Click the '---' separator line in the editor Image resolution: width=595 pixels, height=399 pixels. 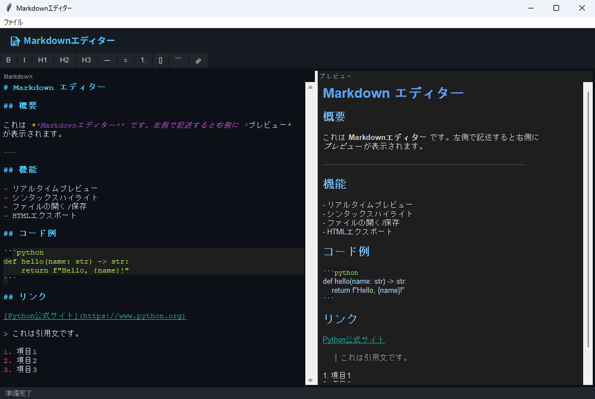coord(10,152)
